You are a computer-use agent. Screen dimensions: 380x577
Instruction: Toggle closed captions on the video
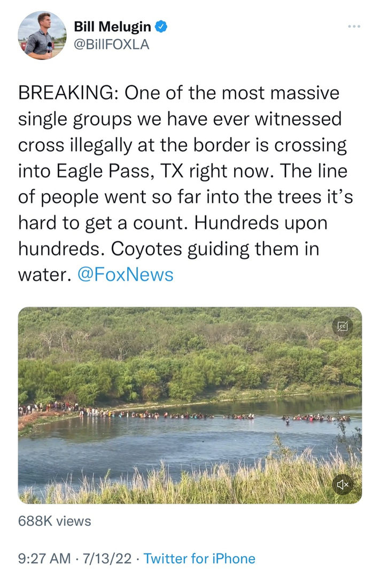(343, 326)
